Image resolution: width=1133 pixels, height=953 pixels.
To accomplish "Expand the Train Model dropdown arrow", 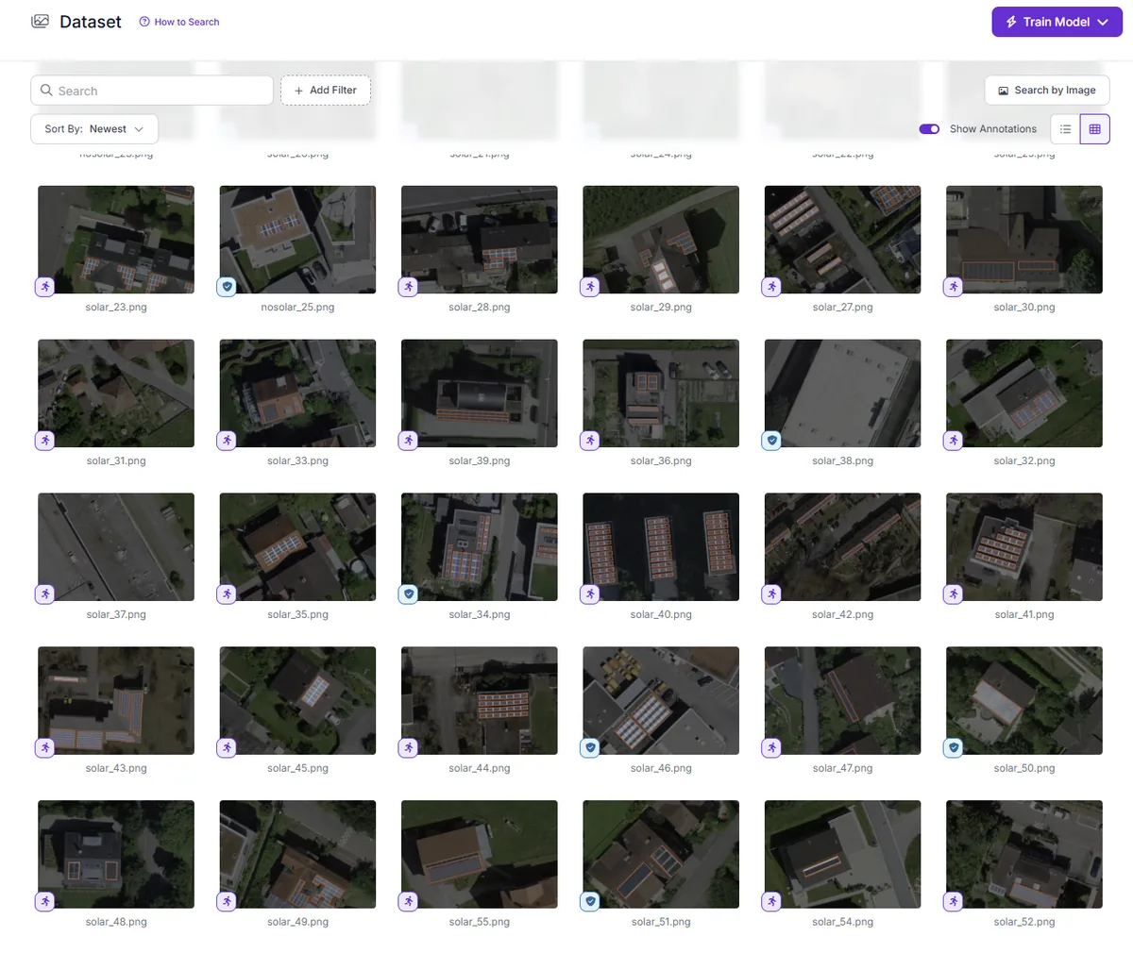I will point(1103,22).
